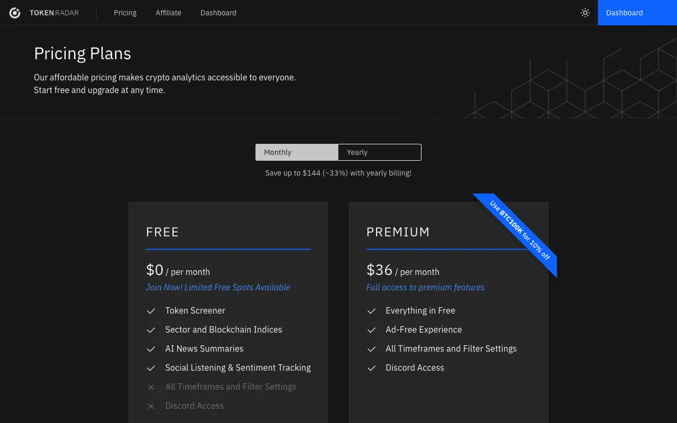Click the PREMIUM plan heading
This screenshot has width=677, height=423.
398,232
